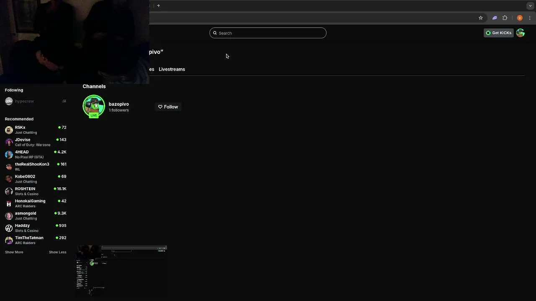
Task: Open the user profile avatar menu
Action: tap(520, 33)
